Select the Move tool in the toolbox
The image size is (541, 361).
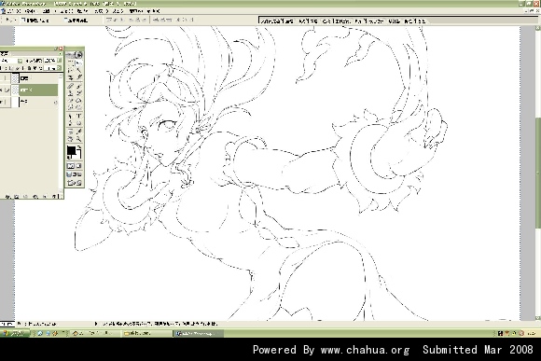click(x=78, y=62)
